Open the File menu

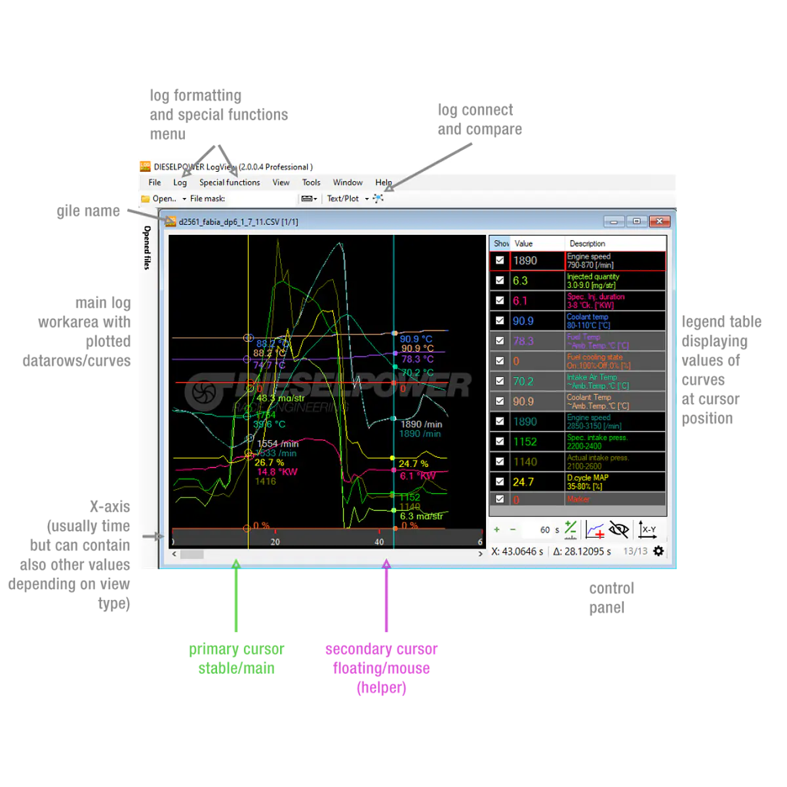[155, 182]
